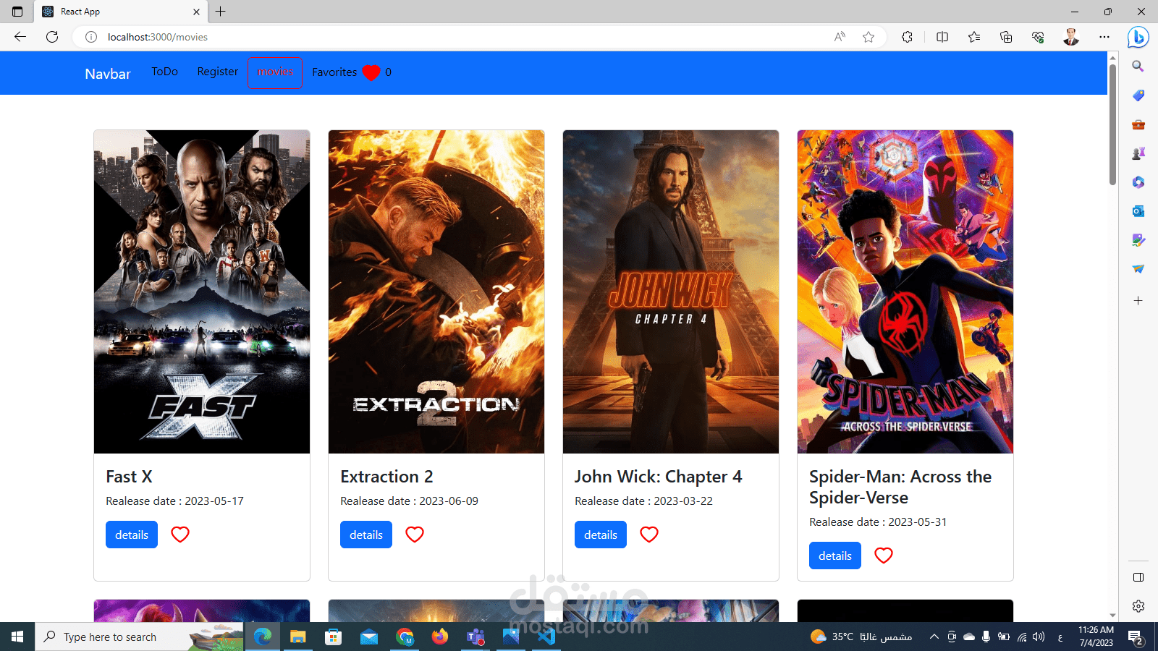
Task: Click the Fast X poster image
Action: [202, 292]
